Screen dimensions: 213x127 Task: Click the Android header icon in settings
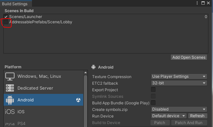point(93,67)
